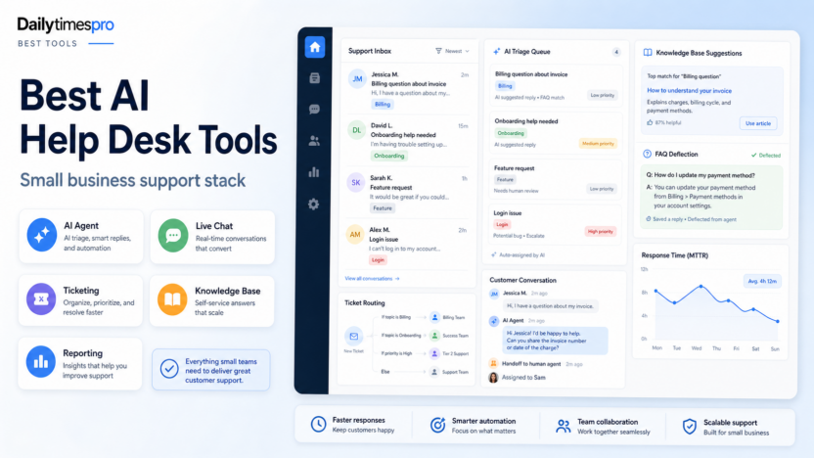Screen dimensions: 814x458
Task: Open the bar chart reports sidebar icon
Action: 314,172
